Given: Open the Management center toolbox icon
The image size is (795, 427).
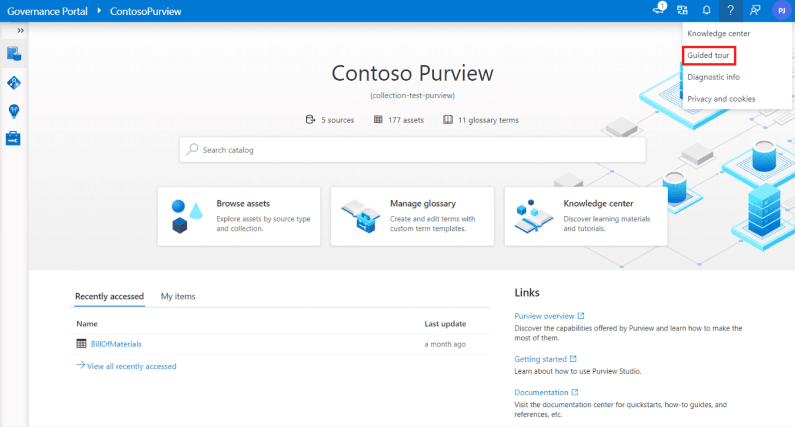Looking at the screenshot, I should coord(14,138).
